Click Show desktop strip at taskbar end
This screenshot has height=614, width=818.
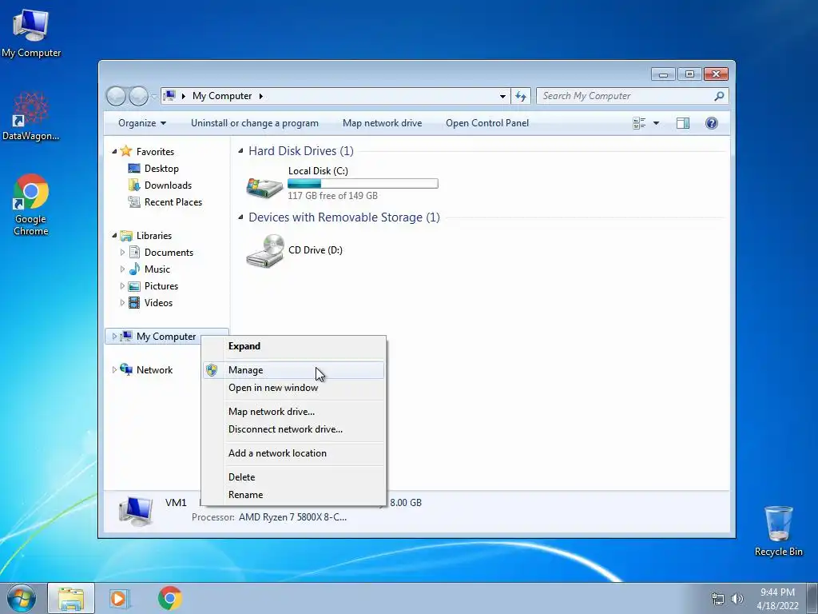[x=812, y=598]
